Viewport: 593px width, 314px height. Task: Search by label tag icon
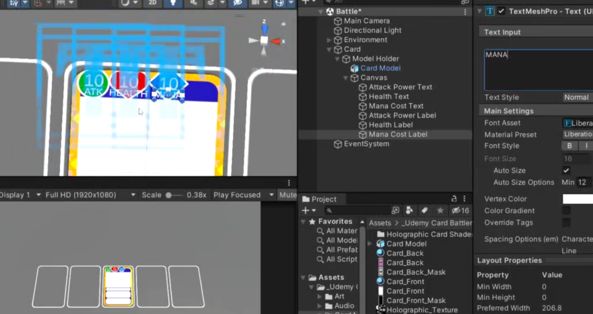coord(424,210)
